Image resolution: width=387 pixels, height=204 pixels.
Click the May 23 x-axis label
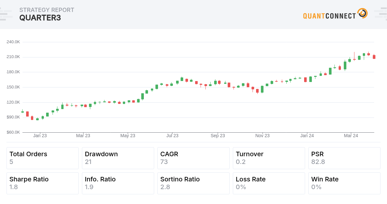point(128,136)
